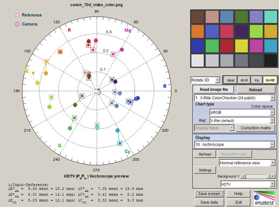Open the HDTV dropdown at bottom
Screen dimensions: 279x207
tap(248, 184)
